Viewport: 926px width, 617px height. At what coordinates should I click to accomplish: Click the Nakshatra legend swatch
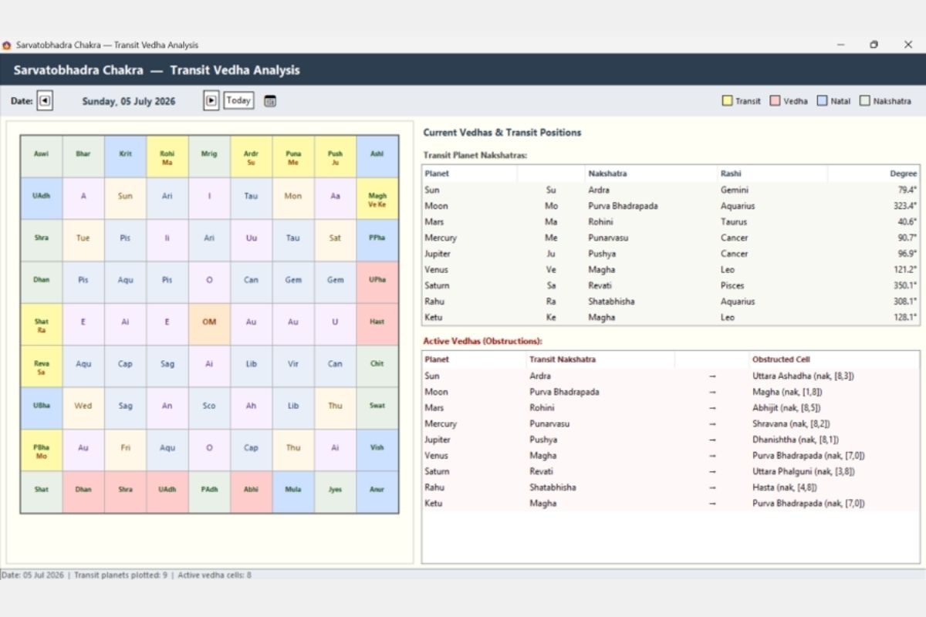pyautogui.click(x=865, y=101)
